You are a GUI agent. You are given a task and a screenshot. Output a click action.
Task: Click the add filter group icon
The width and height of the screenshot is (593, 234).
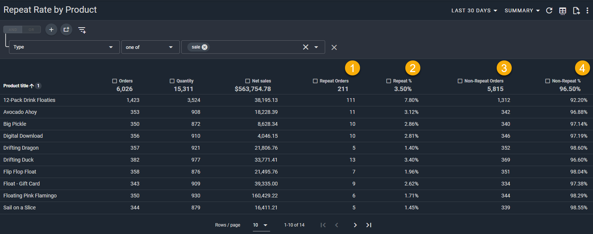[x=66, y=29]
